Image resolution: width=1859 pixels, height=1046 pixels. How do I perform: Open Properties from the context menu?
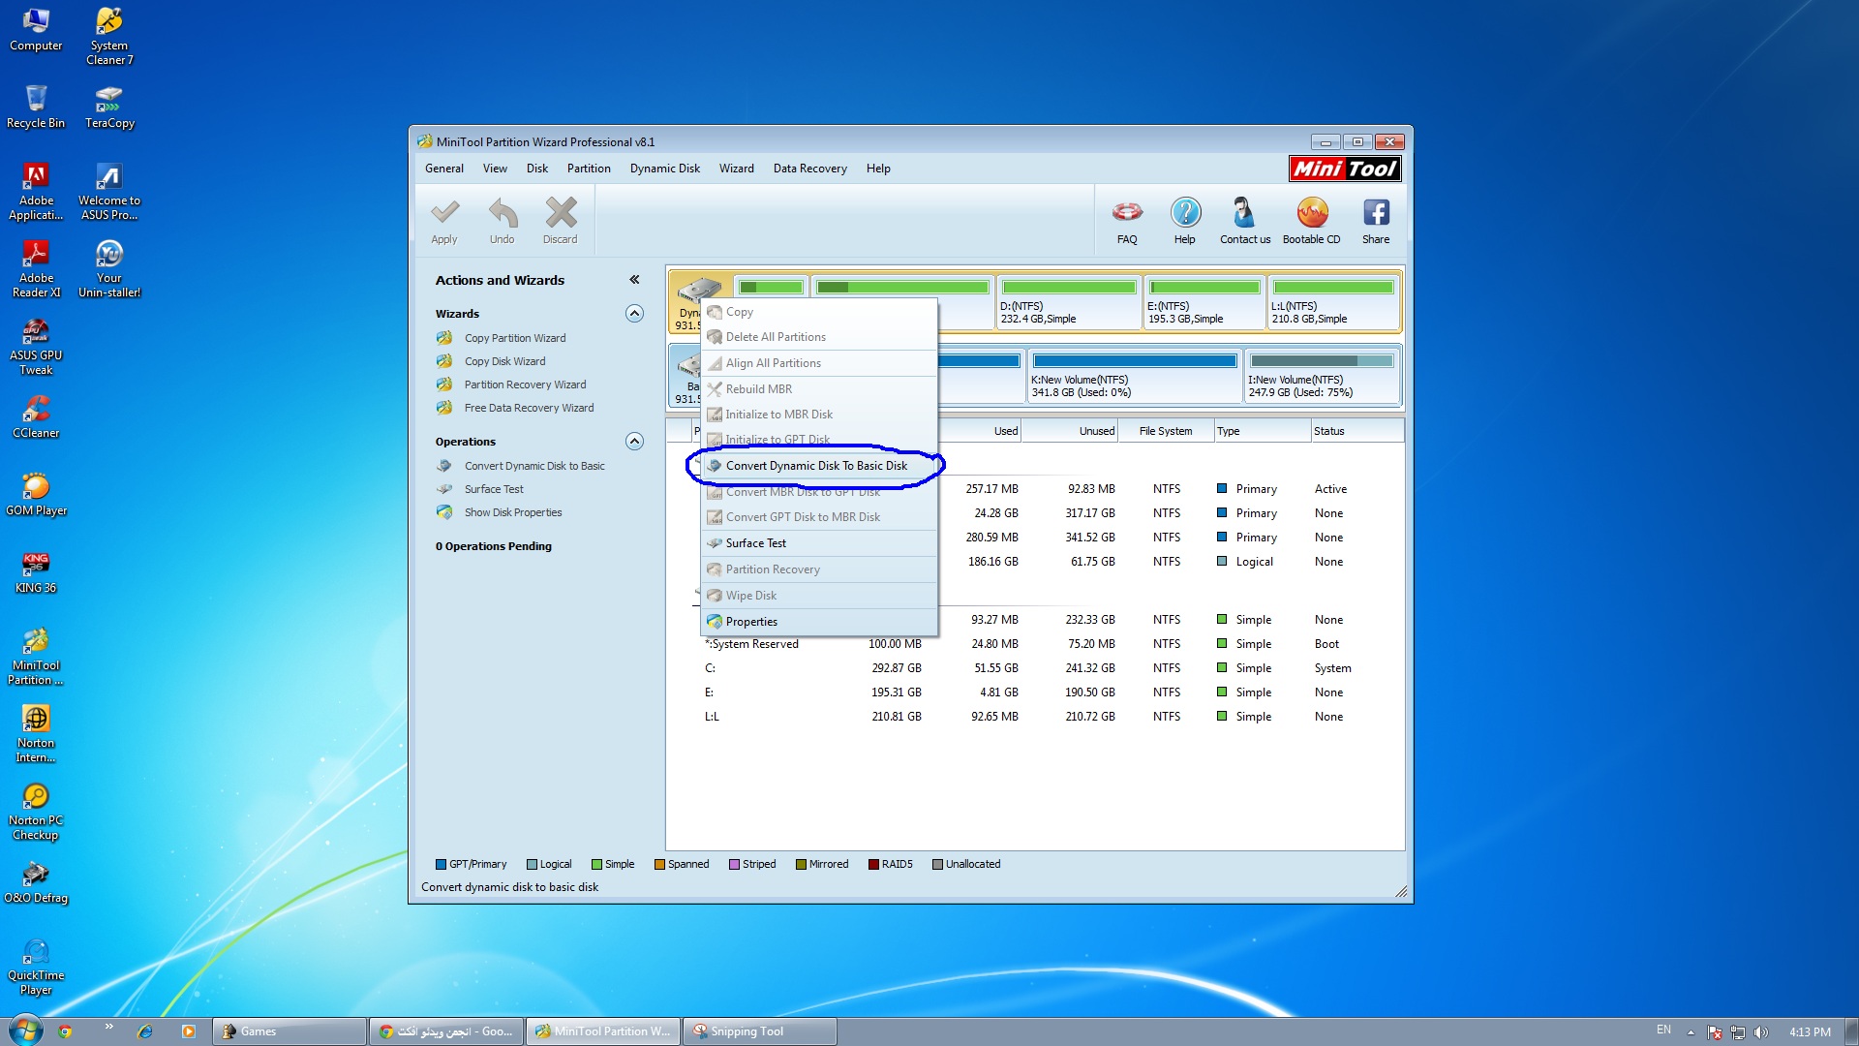(752, 621)
